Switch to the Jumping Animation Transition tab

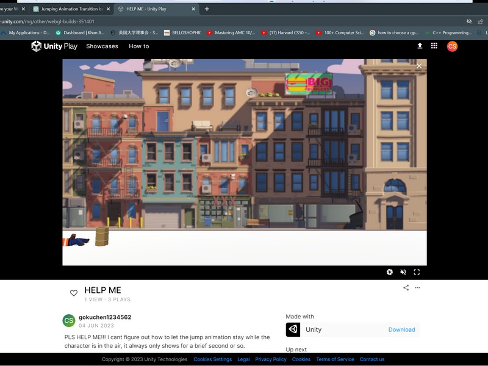pyautogui.click(x=71, y=9)
